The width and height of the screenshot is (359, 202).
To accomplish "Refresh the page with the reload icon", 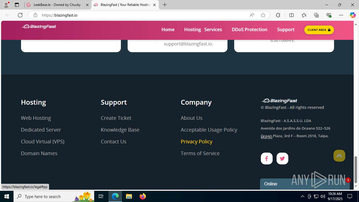I will [x=20, y=15].
